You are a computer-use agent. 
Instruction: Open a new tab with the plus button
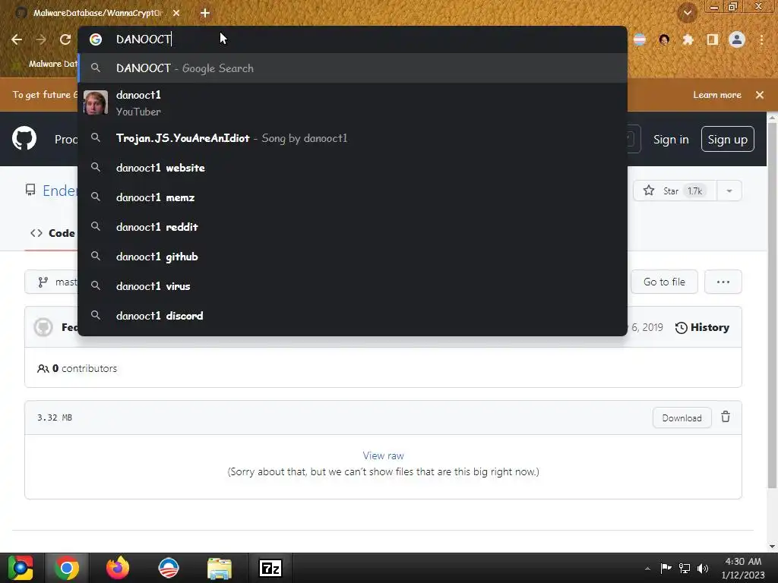coord(205,14)
